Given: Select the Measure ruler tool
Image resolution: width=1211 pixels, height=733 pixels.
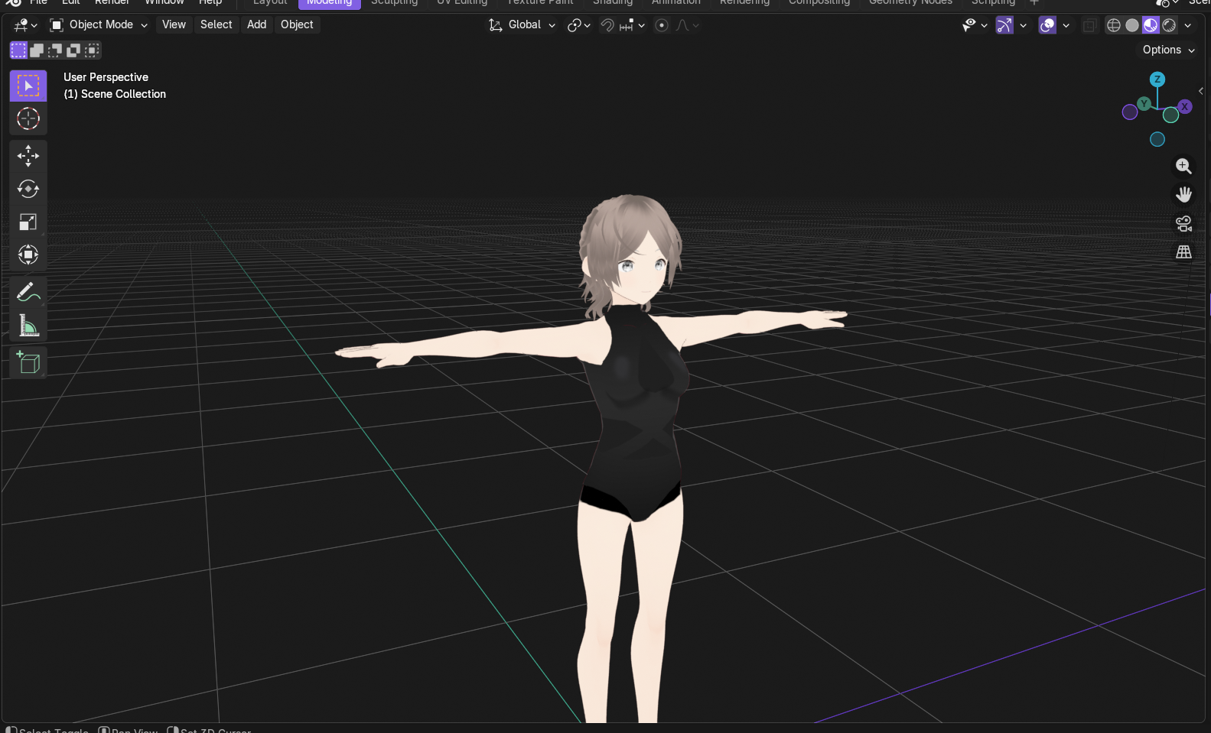Looking at the screenshot, I should 28,326.
